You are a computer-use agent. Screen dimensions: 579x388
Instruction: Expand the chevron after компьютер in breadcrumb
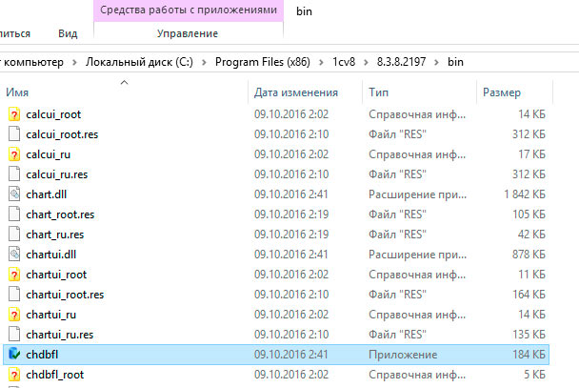click(74, 62)
